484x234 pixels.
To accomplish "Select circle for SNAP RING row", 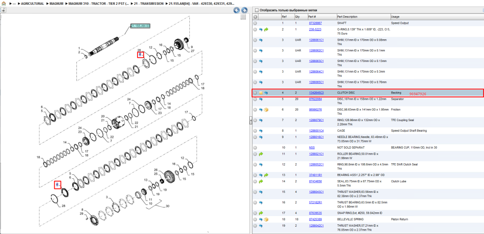I will 255,213.
